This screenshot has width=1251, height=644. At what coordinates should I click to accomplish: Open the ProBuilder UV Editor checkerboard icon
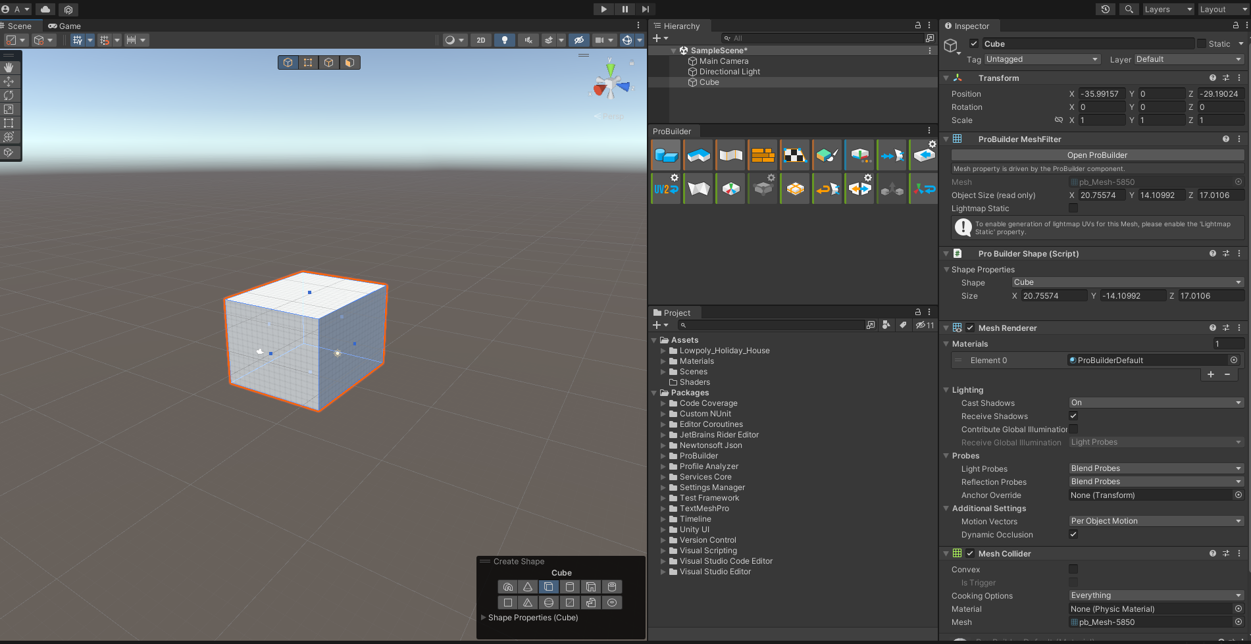795,155
